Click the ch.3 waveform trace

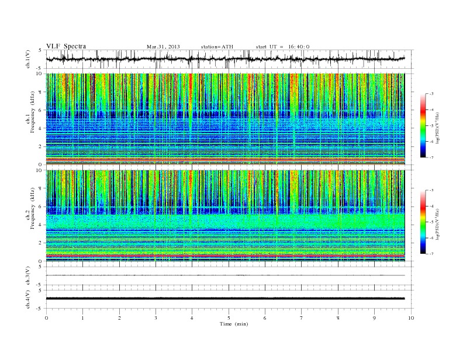click(226, 275)
